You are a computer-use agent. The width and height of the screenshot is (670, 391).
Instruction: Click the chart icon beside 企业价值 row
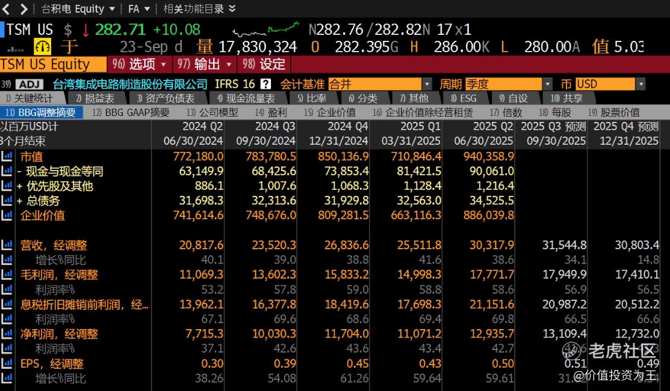coord(7,216)
